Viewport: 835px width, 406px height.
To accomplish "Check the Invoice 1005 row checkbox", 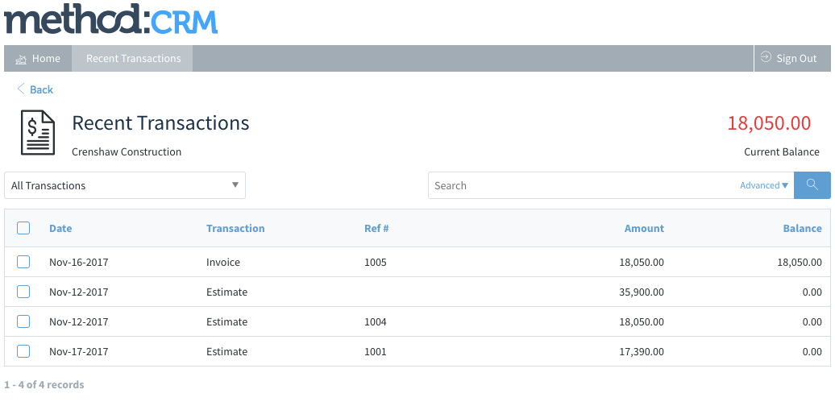I will coord(23,262).
